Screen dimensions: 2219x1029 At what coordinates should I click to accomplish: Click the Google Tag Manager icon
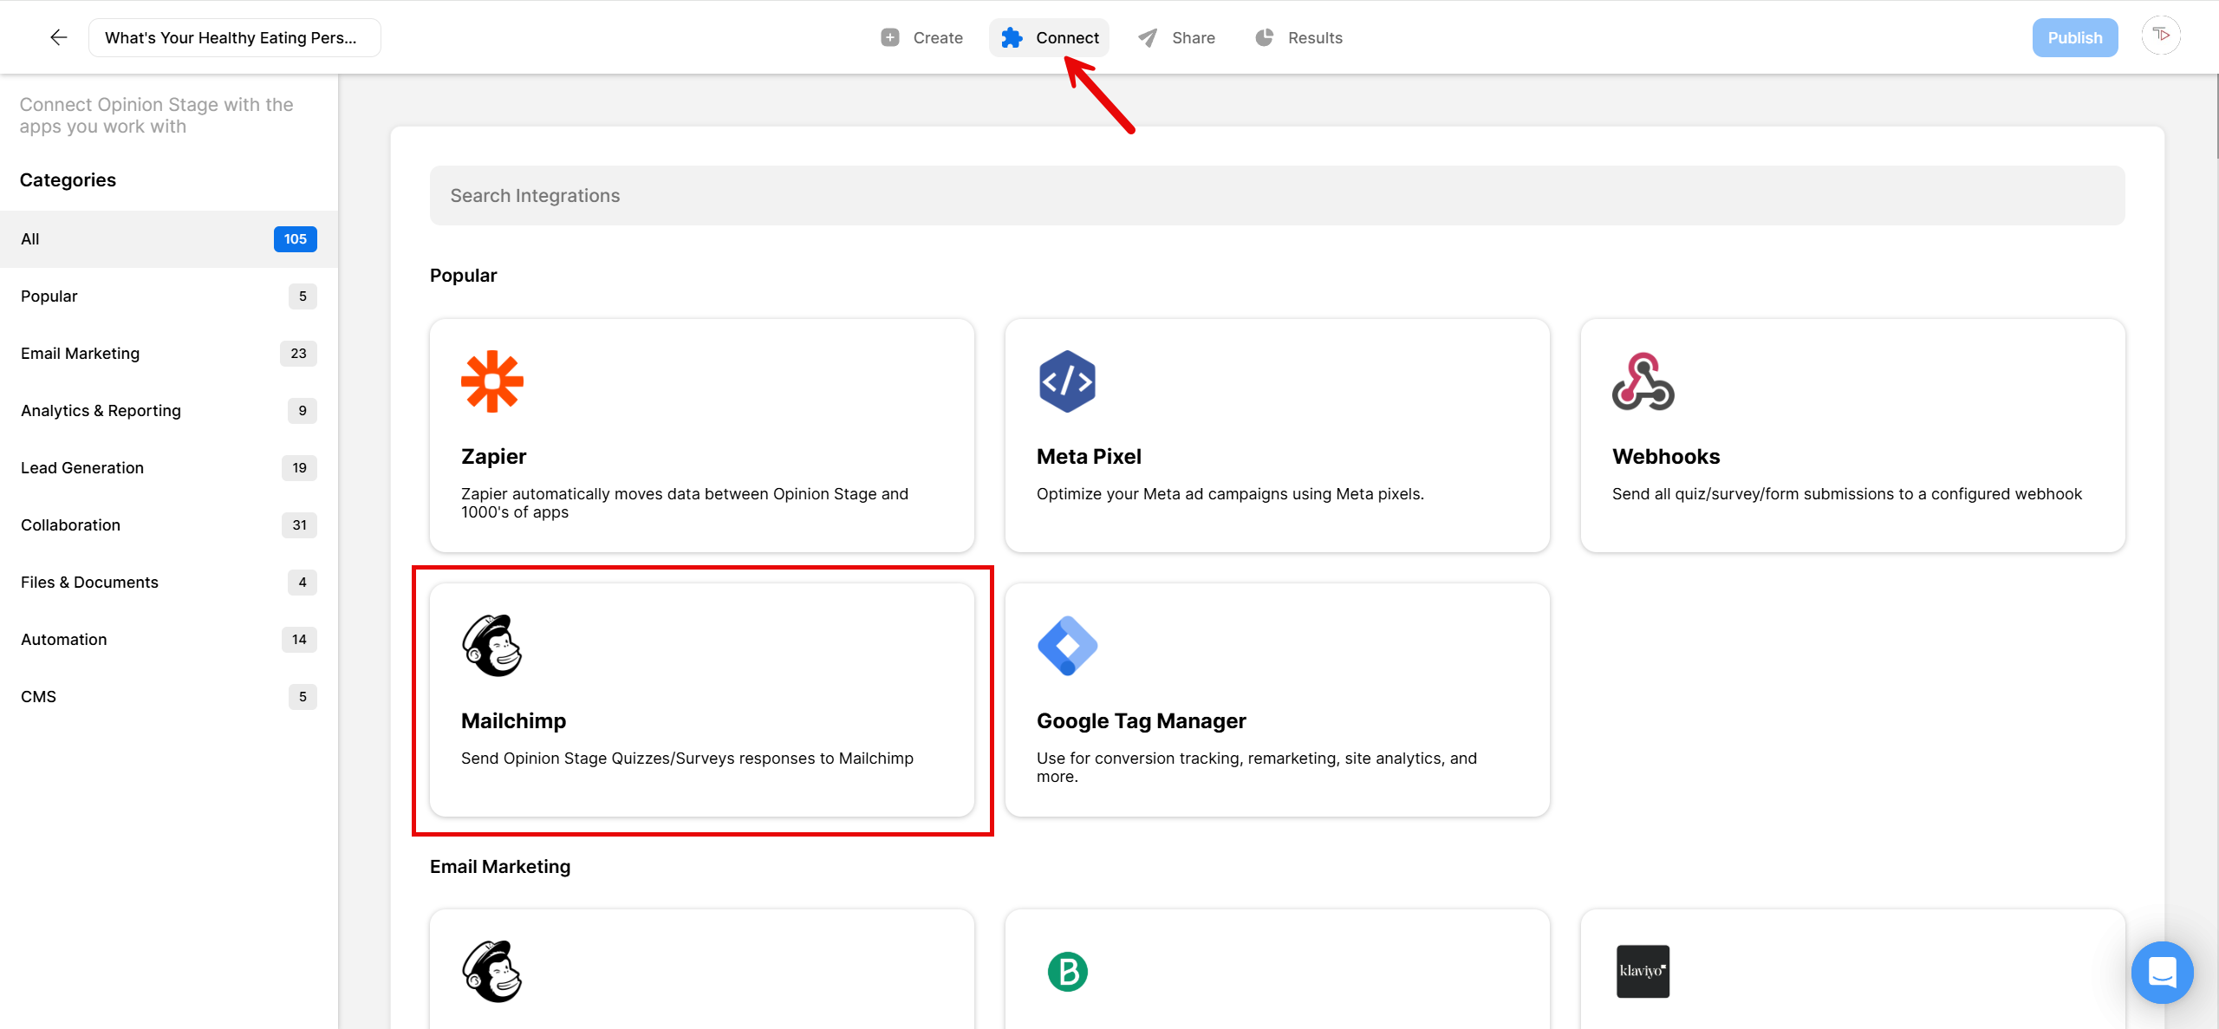(1067, 645)
